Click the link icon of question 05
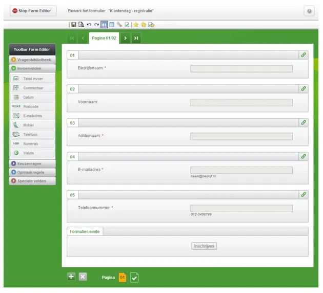323x293 pixels. point(304,195)
